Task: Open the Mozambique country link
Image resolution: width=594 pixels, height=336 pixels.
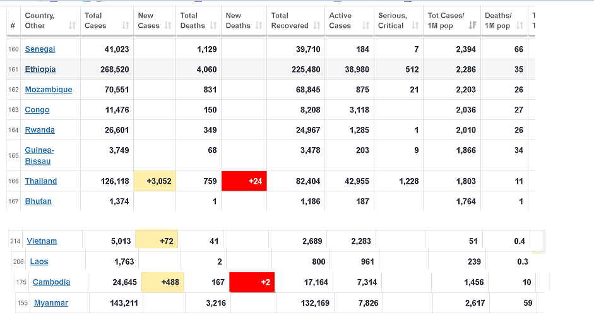Action: click(49, 90)
